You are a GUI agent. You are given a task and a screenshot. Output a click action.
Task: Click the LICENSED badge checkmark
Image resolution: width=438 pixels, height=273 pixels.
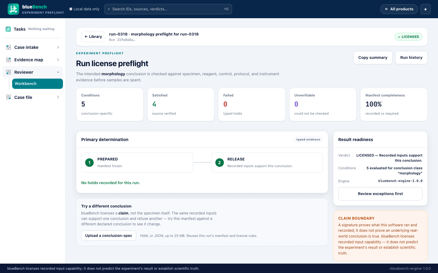click(x=399, y=37)
